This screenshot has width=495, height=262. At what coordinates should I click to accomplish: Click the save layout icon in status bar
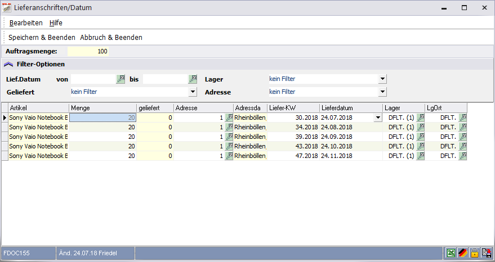(x=486, y=253)
